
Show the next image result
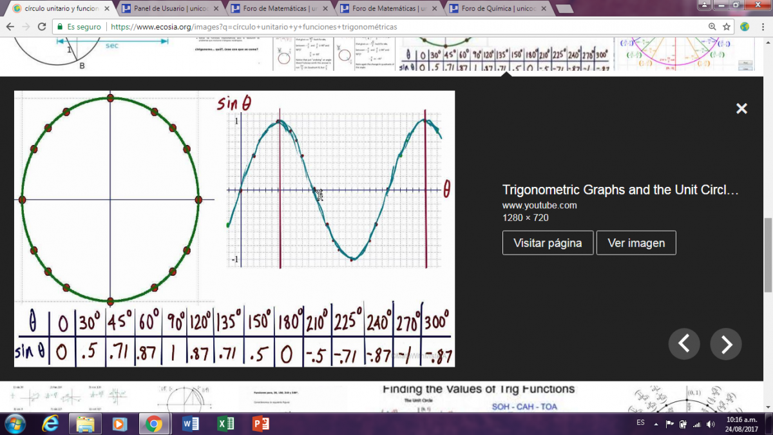pyautogui.click(x=725, y=344)
